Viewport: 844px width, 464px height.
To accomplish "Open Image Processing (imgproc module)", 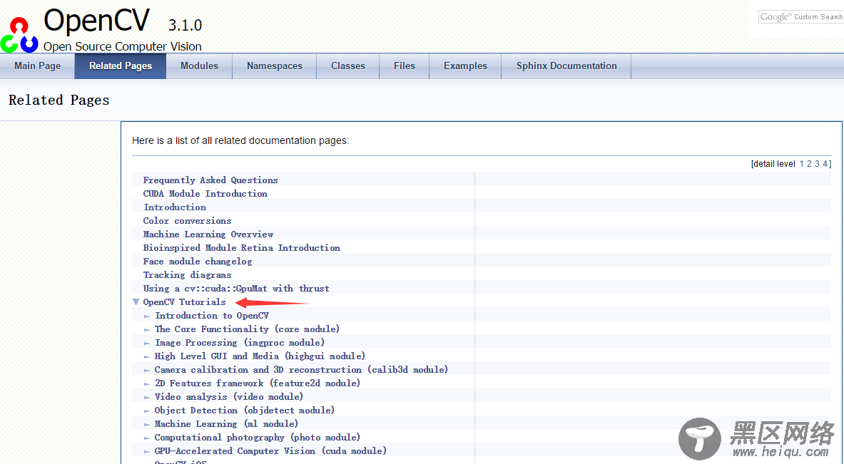I will (240, 343).
